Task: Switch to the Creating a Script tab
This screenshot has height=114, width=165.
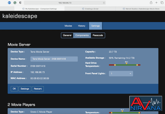Action: (x=90, y=9)
